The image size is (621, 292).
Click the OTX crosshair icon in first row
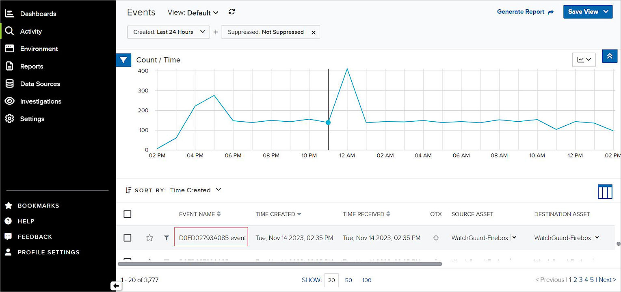pos(436,238)
